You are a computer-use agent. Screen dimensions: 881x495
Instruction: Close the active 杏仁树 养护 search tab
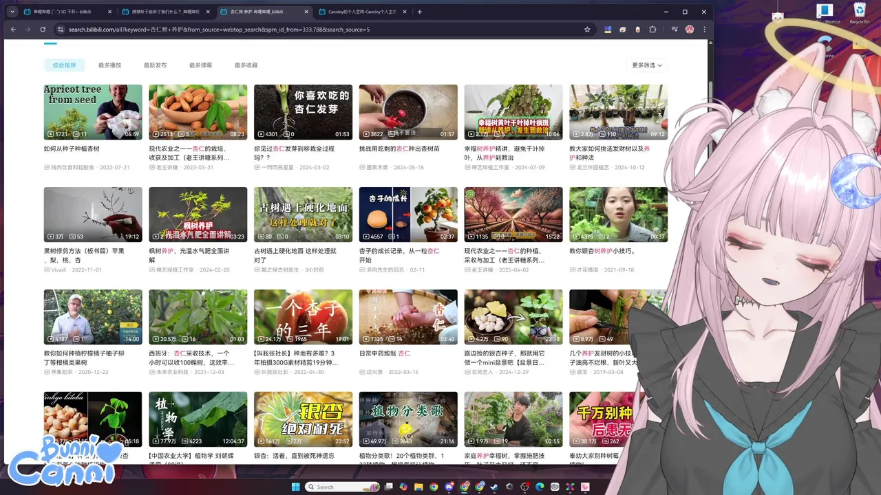[x=306, y=12]
